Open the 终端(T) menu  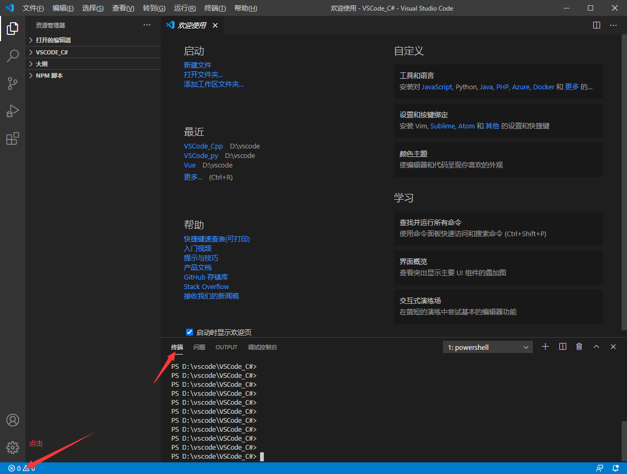[214, 8]
